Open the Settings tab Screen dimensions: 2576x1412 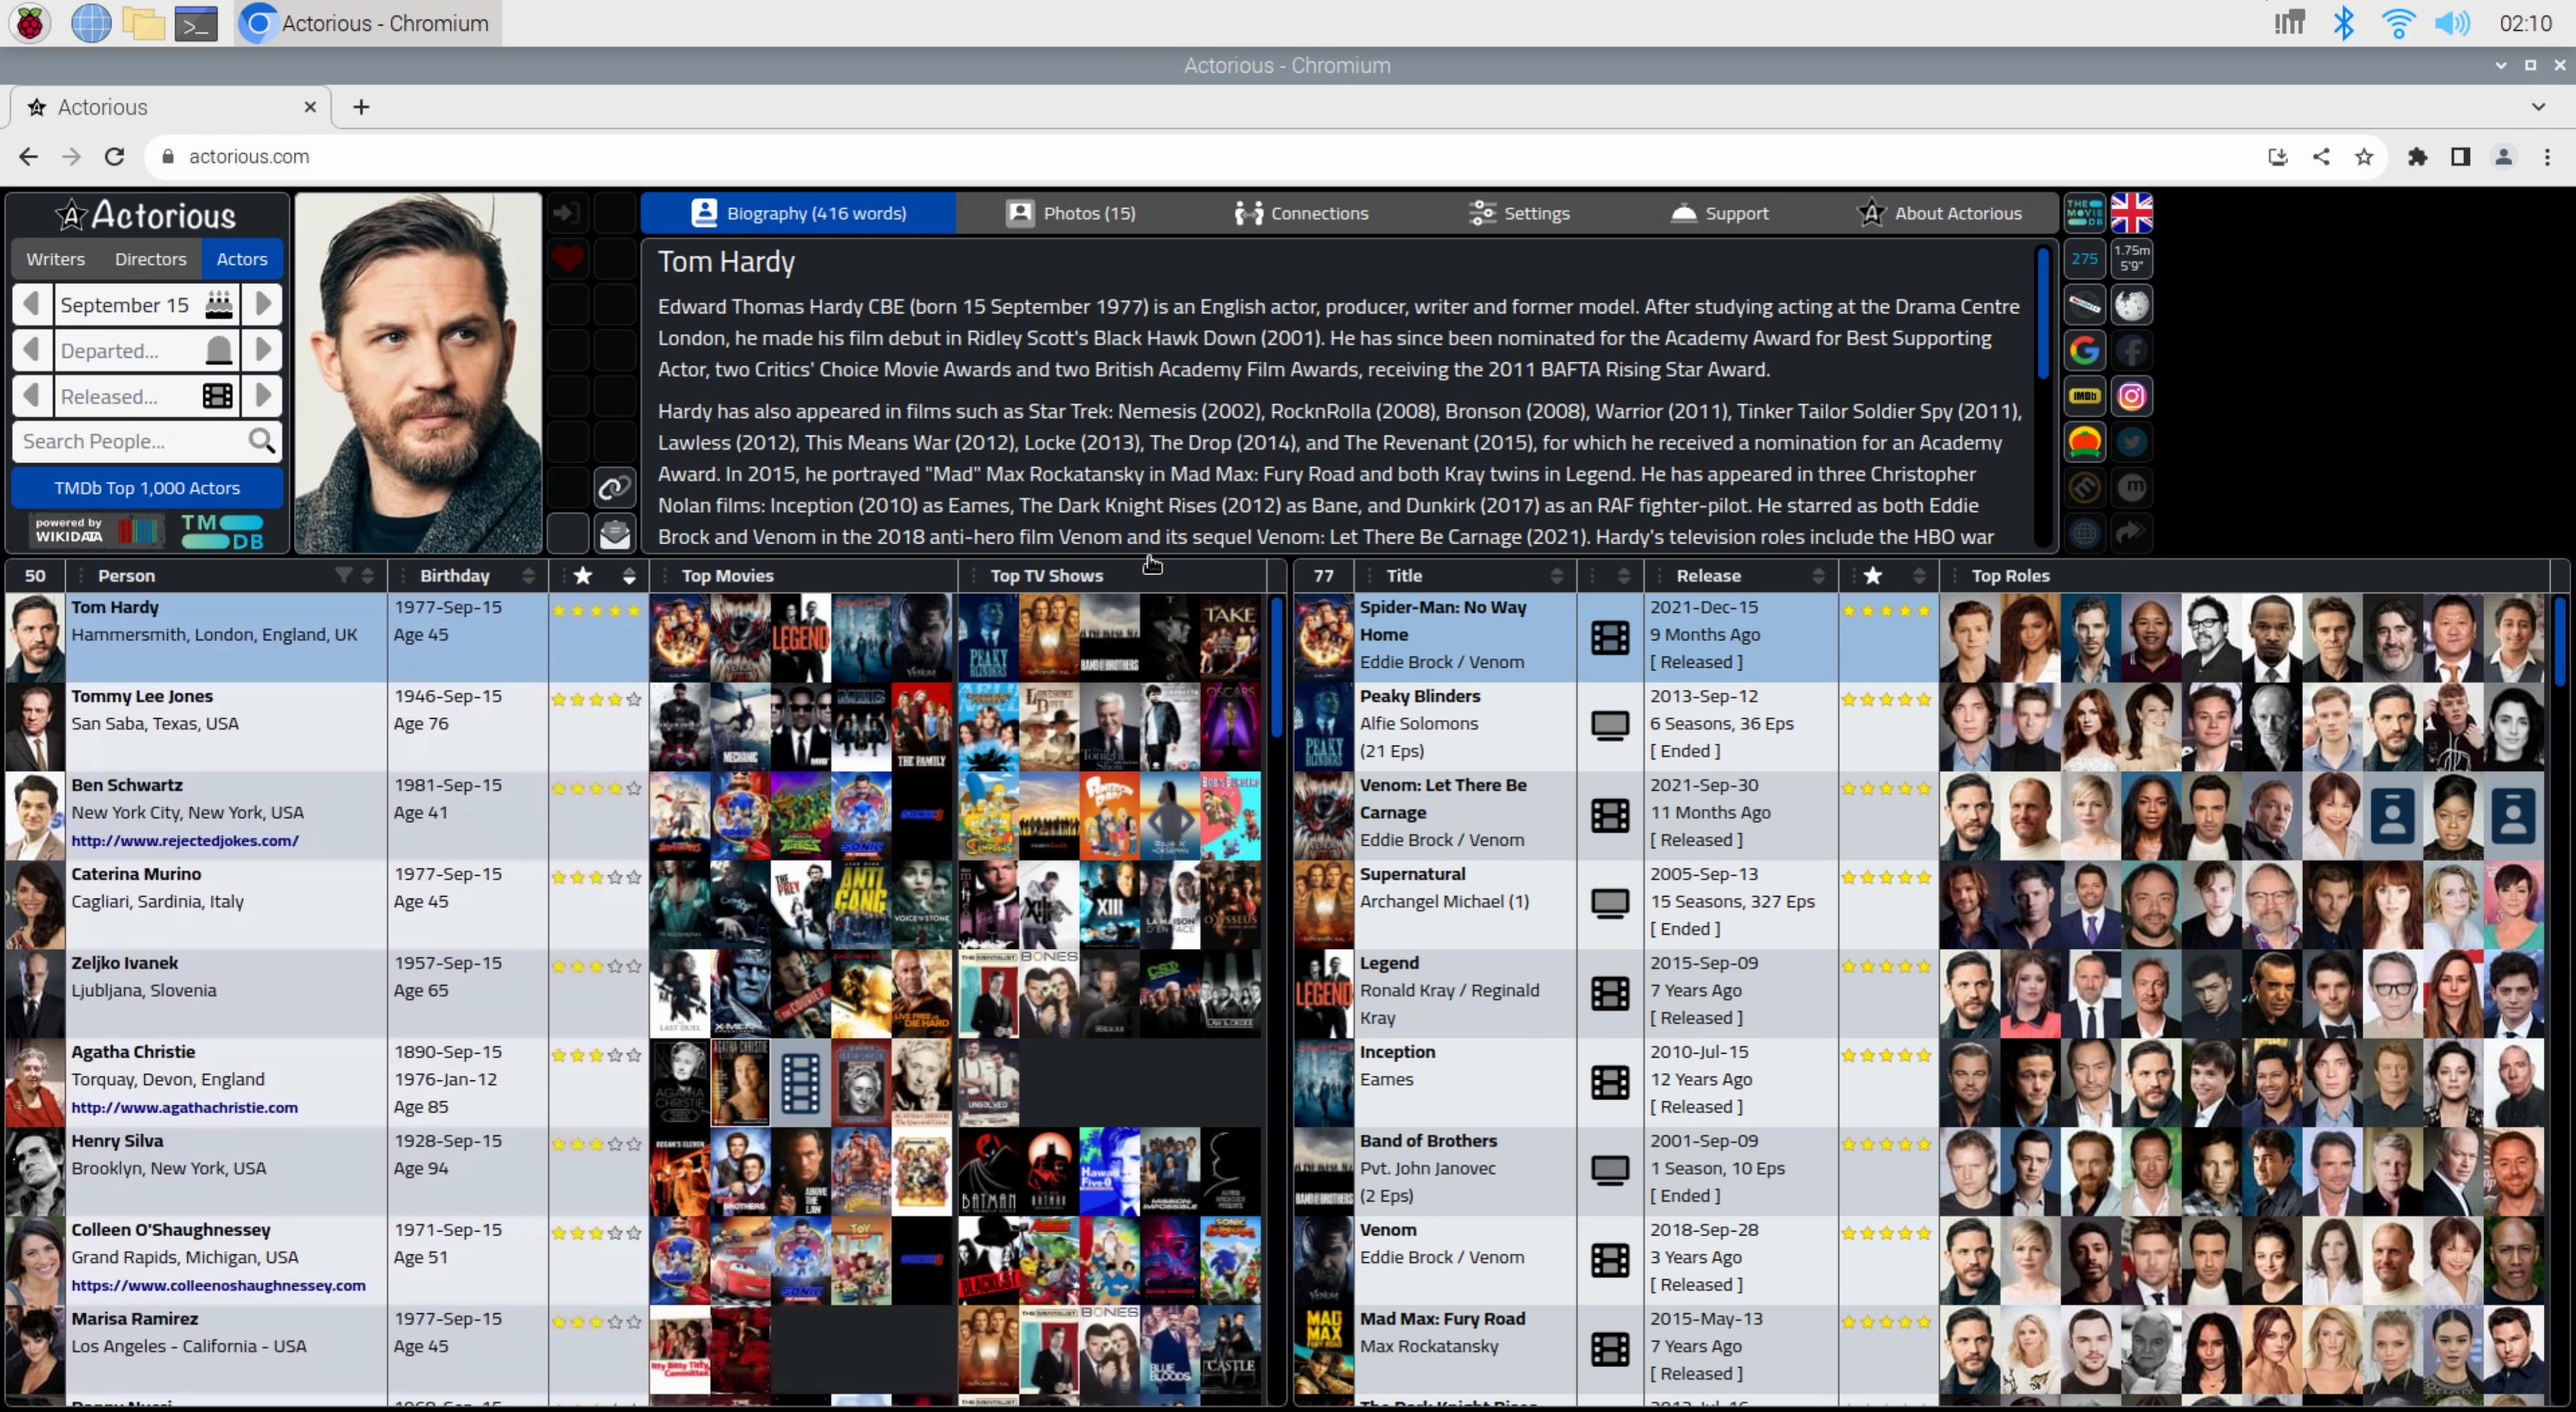point(1519,213)
